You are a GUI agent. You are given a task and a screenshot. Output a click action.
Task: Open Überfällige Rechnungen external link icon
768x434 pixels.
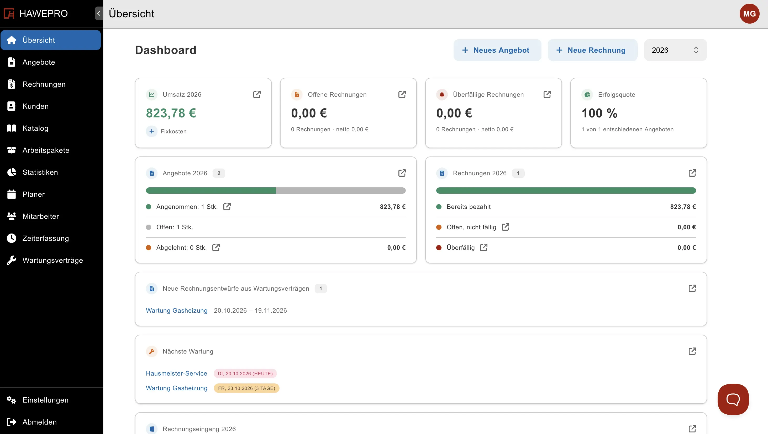[x=547, y=95]
